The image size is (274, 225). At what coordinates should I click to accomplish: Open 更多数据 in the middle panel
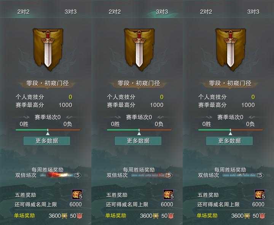(138, 141)
